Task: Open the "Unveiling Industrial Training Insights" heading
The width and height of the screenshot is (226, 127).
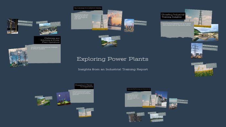Action: pyautogui.click(x=173, y=16)
